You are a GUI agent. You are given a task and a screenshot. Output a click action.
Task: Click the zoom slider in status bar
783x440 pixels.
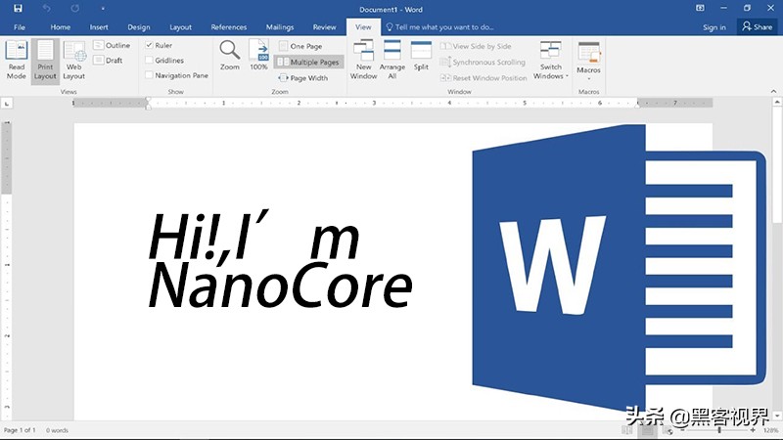[718, 430]
